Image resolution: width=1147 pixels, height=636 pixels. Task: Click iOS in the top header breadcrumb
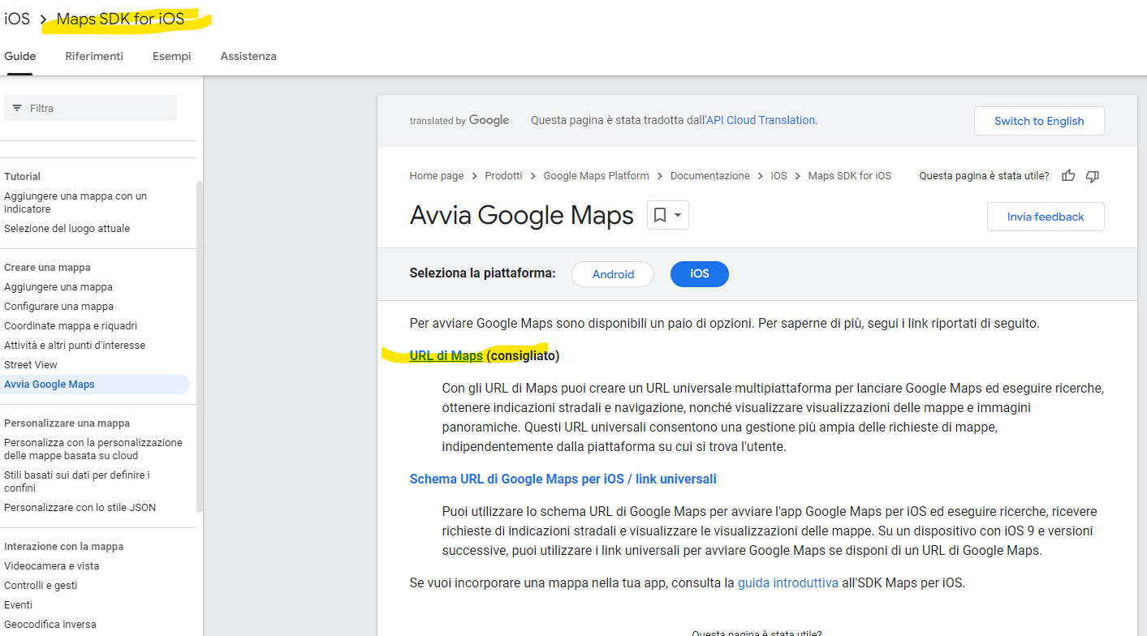[x=17, y=19]
